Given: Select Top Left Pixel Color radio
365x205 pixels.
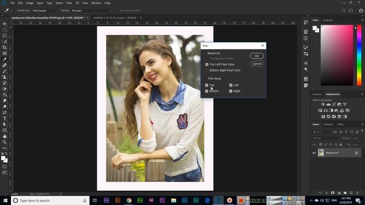Looking at the screenshot, I should 206,64.
